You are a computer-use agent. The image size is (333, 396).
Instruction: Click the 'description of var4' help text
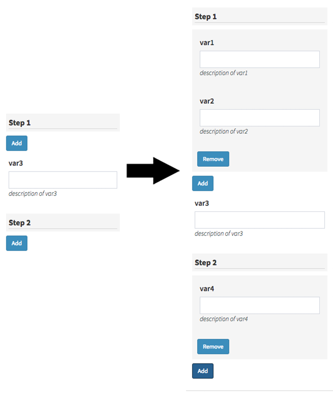tap(224, 319)
